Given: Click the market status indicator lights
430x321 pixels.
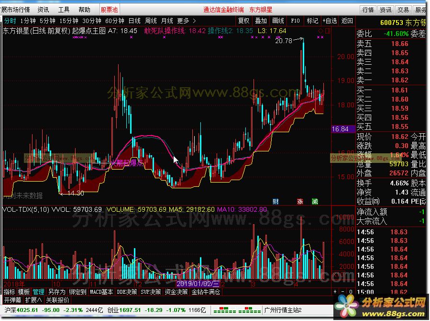Looking at the screenshot, I should click(x=237, y=310).
